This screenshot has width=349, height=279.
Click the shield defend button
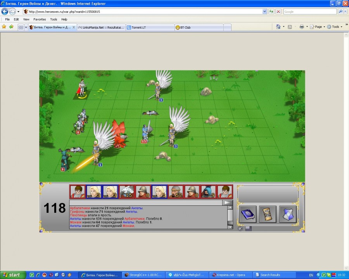(288, 214)
